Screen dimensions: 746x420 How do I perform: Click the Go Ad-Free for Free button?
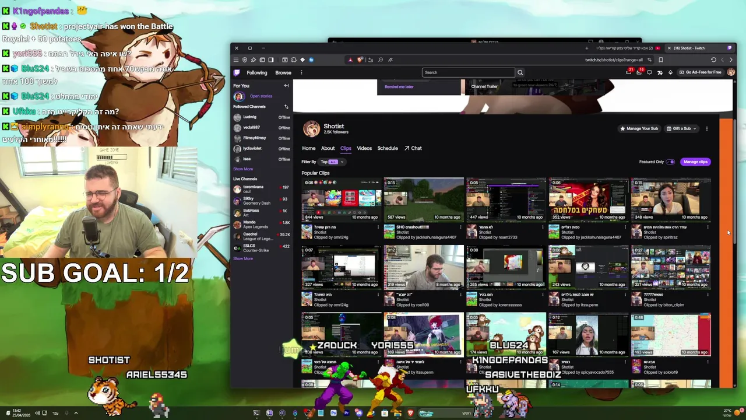tap(700, 72)
